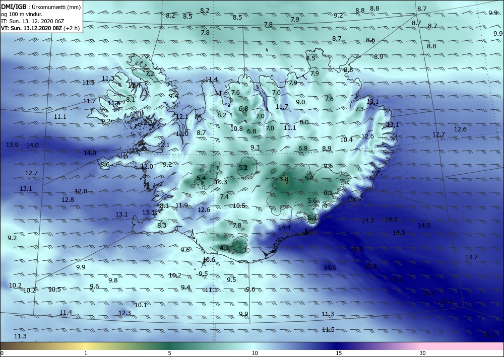Click the title text 'DMI/IGB : Úrkomumætti (mm)'
504x357 pixels.
pos(40,6)
